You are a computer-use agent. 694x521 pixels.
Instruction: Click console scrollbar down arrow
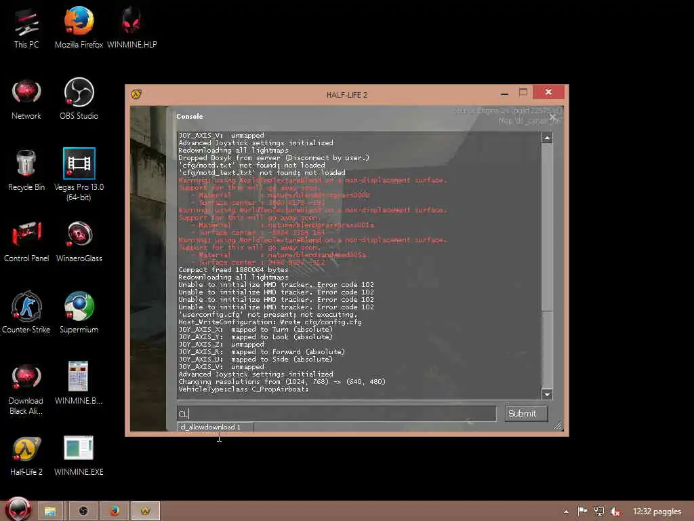tap(547, 394)
